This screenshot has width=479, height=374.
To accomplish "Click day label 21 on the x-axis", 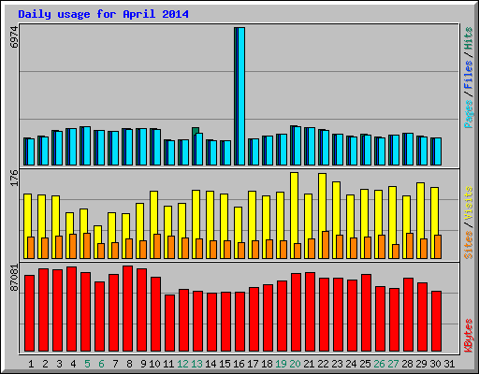I will pos(309,364).
